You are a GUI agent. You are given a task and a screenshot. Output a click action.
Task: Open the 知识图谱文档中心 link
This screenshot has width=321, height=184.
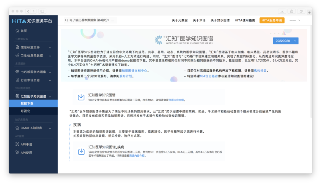[x=134, y=71]
